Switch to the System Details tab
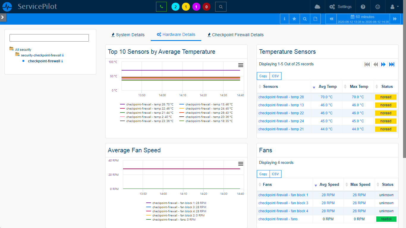Screen dimensions: 406x228 coord(128,35)
